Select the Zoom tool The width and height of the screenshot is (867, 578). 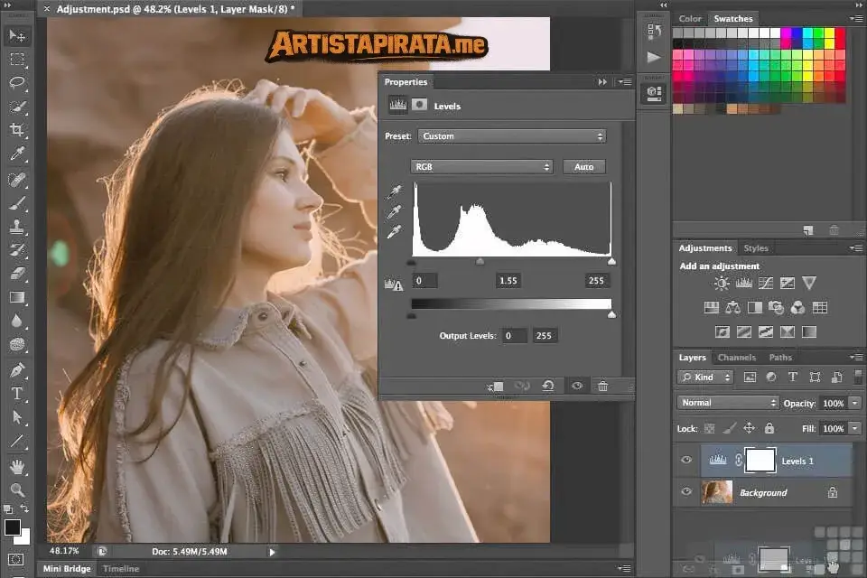pos(18,489)
